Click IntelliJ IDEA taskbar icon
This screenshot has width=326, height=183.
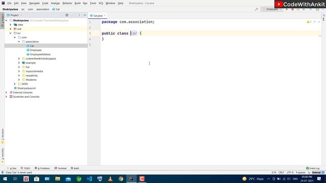(131, 178)
